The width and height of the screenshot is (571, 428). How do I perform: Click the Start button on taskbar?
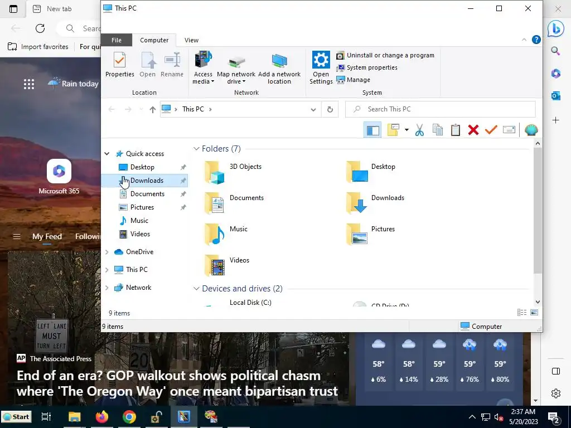click(x=16, y=417)
